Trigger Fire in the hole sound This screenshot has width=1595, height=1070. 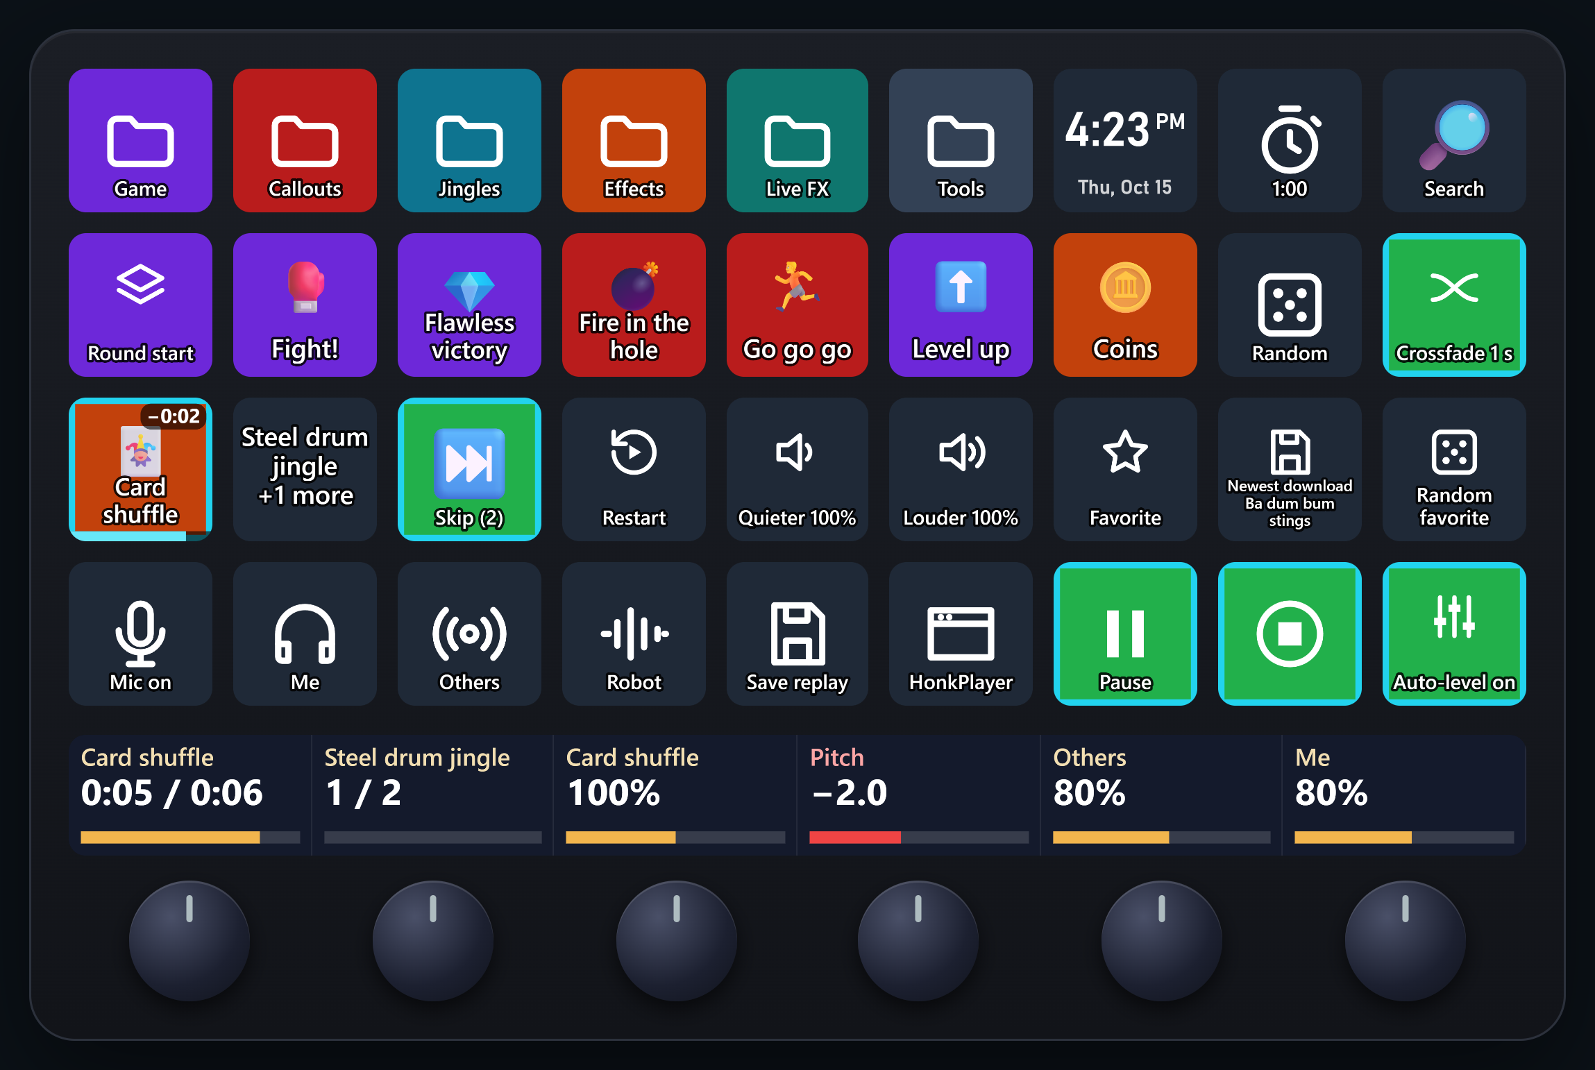[634, 305]
